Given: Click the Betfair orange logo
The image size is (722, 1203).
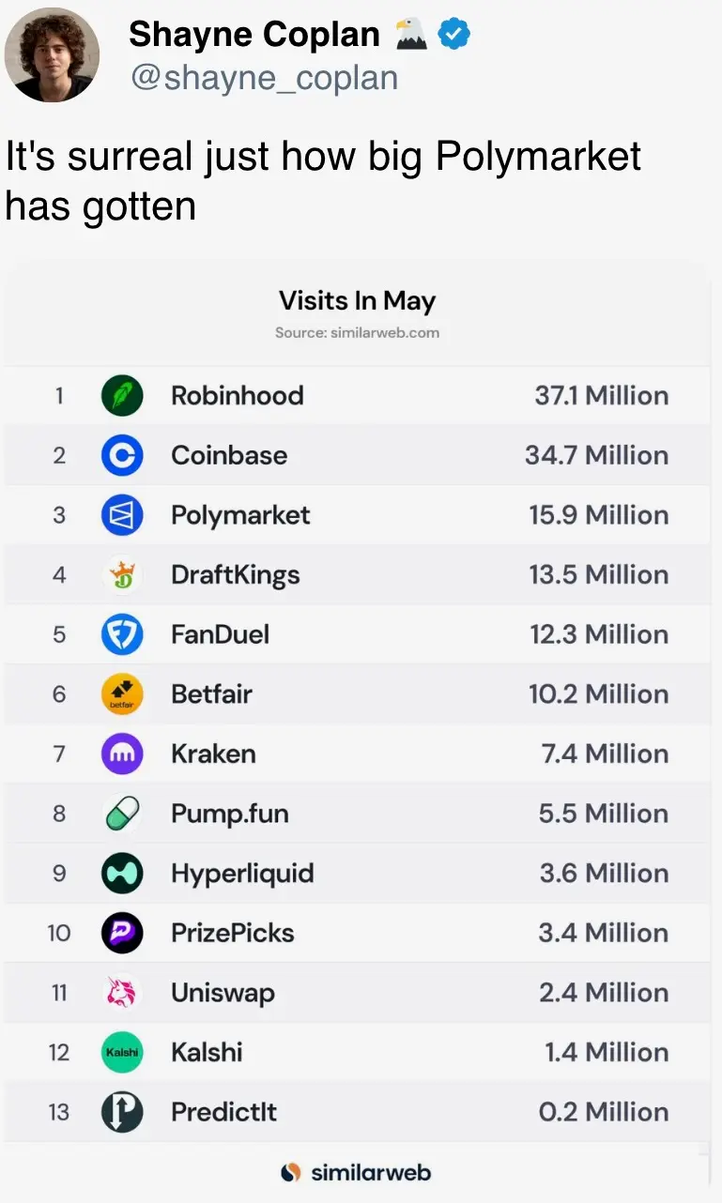Looking at the screenshot, I should [x=122, y=694].
